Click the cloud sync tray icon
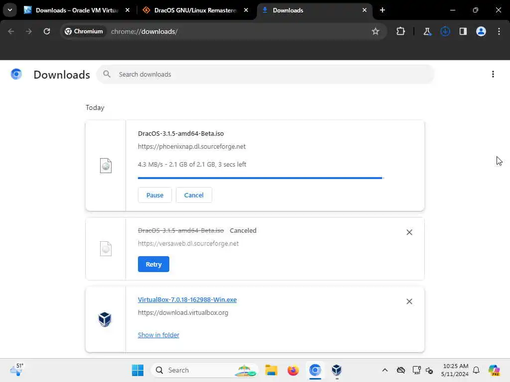Image resolution: width=510 pixels, height=382 pixels. point(401,370)
